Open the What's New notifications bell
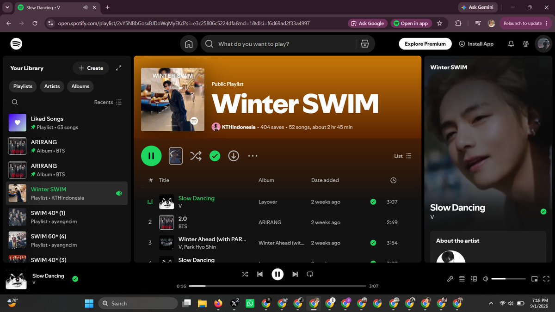Viewport: 555px width, 312px height. (x=511, y=44)
